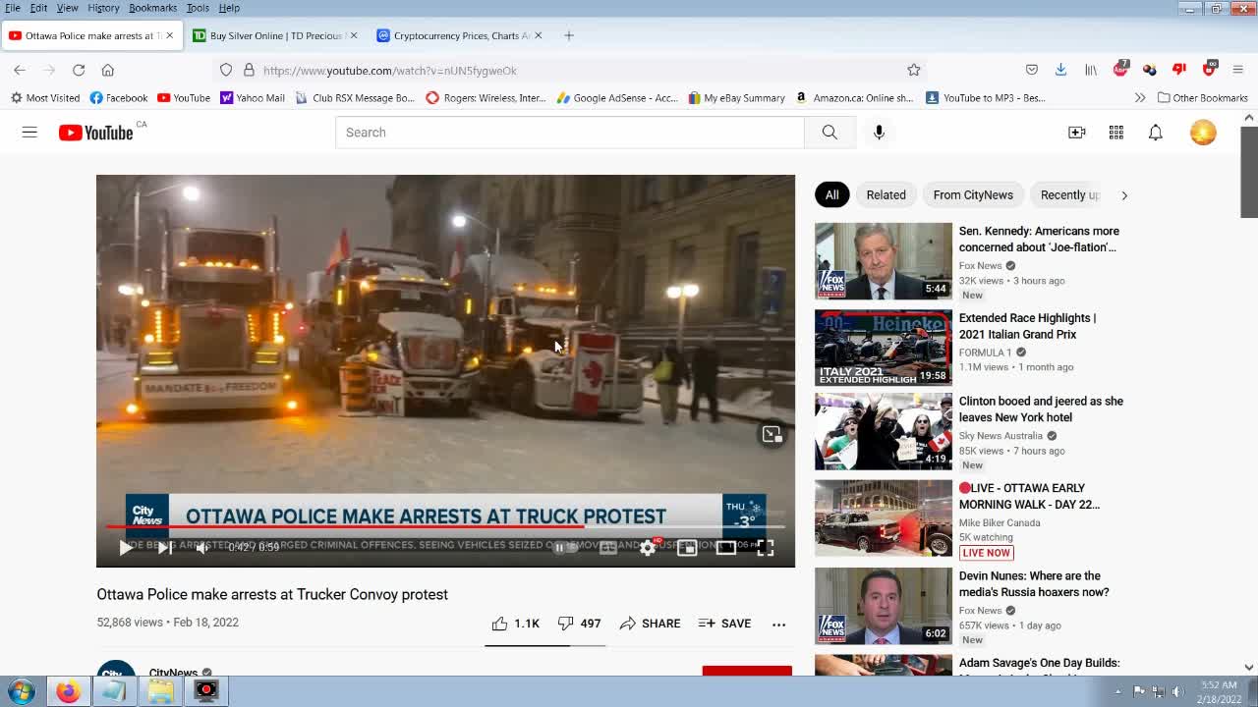Screen dimensions: 1258x707
Task: Reload the current page
Action: (x=79, y=70)
